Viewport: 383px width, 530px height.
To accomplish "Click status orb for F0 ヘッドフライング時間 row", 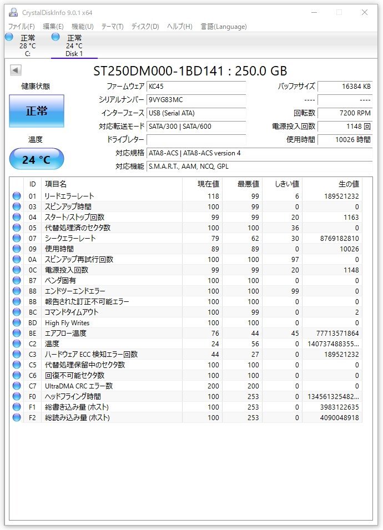I will pyautogui.click(x=17, y=396).
